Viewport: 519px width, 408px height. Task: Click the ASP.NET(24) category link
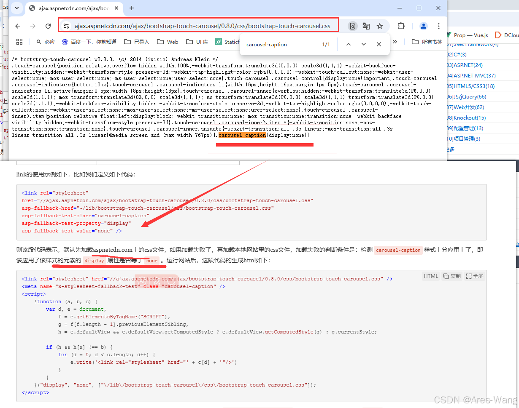[464, 65]
